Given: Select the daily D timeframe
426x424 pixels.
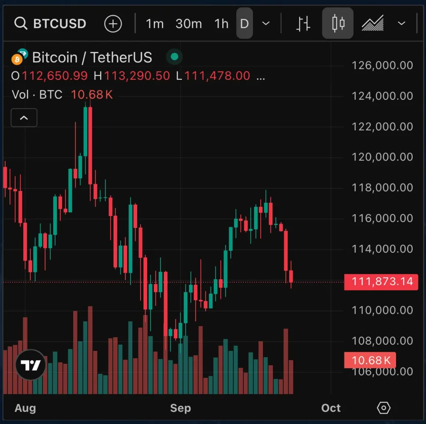Looking at the screenshot, I should point(244,24).
